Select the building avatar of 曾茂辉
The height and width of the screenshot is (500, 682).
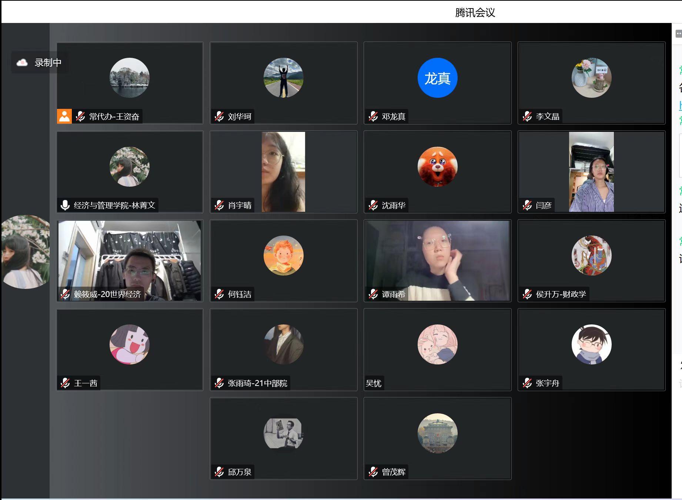pyautogui.click(x=437, y=433)
